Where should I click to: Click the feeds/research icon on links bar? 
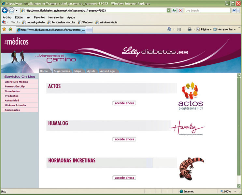tap(4, 22)
